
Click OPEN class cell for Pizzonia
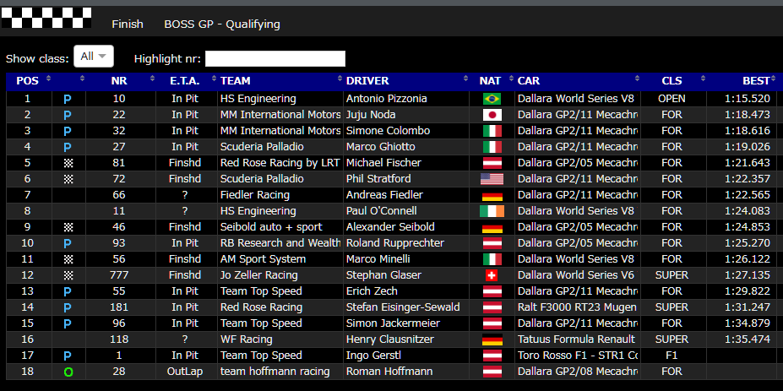click(672, 99)
